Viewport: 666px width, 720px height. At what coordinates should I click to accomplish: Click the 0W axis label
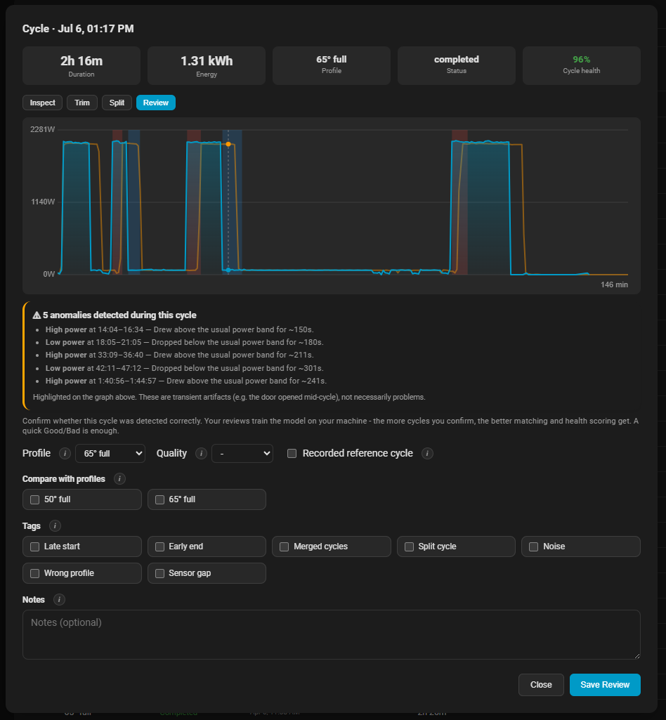point(48,274)
